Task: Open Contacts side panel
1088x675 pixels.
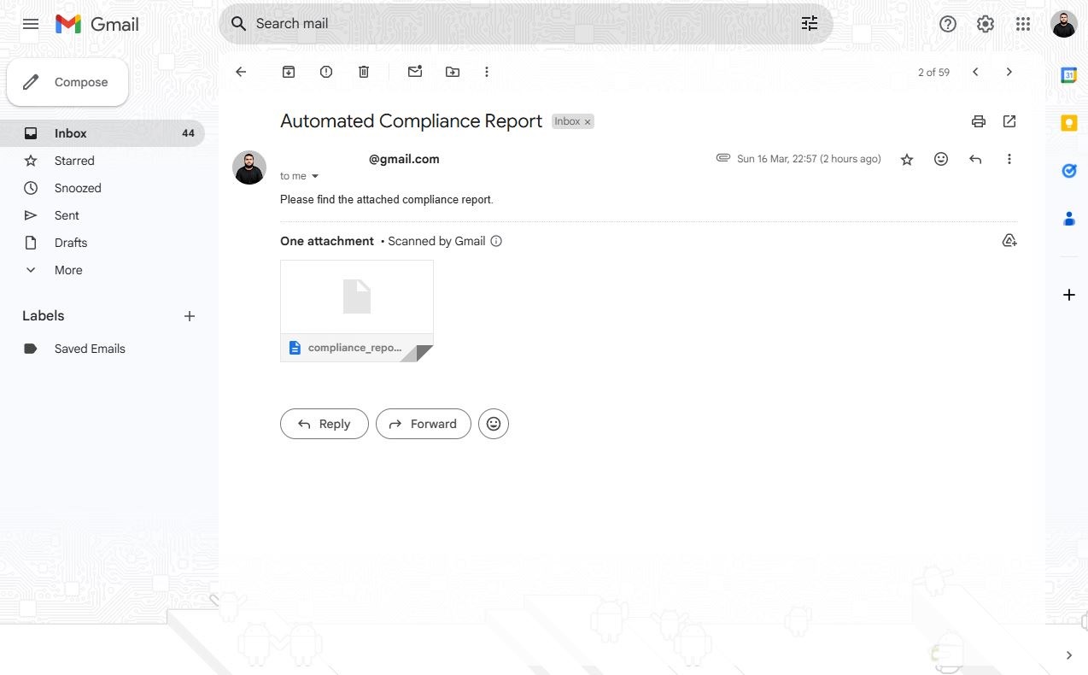Action: click(x=1068, y=219)
